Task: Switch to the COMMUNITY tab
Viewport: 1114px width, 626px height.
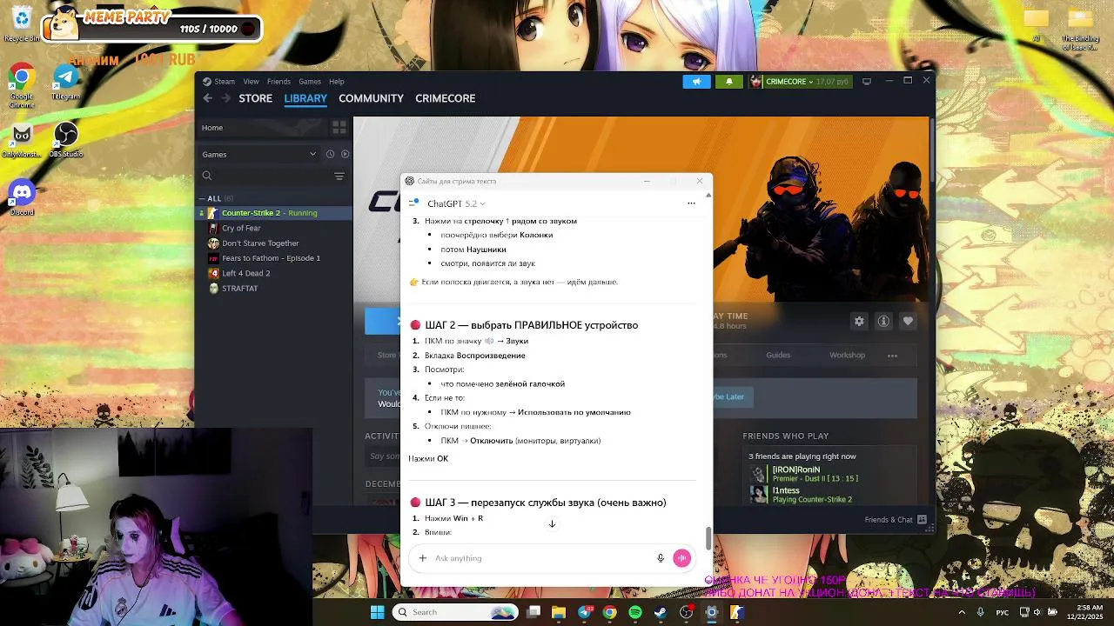Action: pos(372,98)
